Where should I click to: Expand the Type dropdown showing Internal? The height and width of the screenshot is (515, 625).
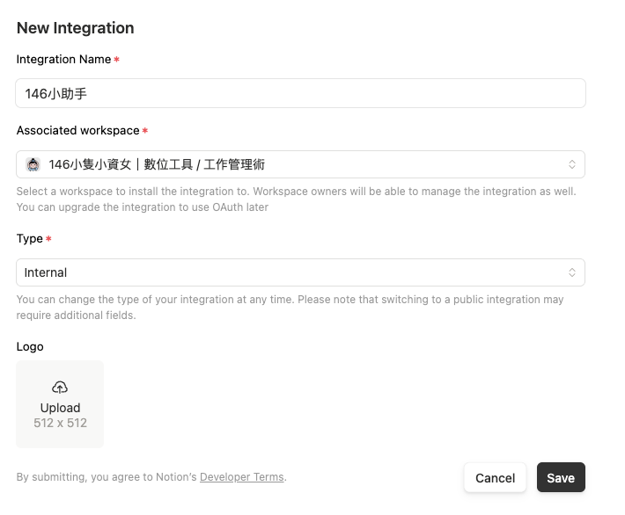coord(300,272)
